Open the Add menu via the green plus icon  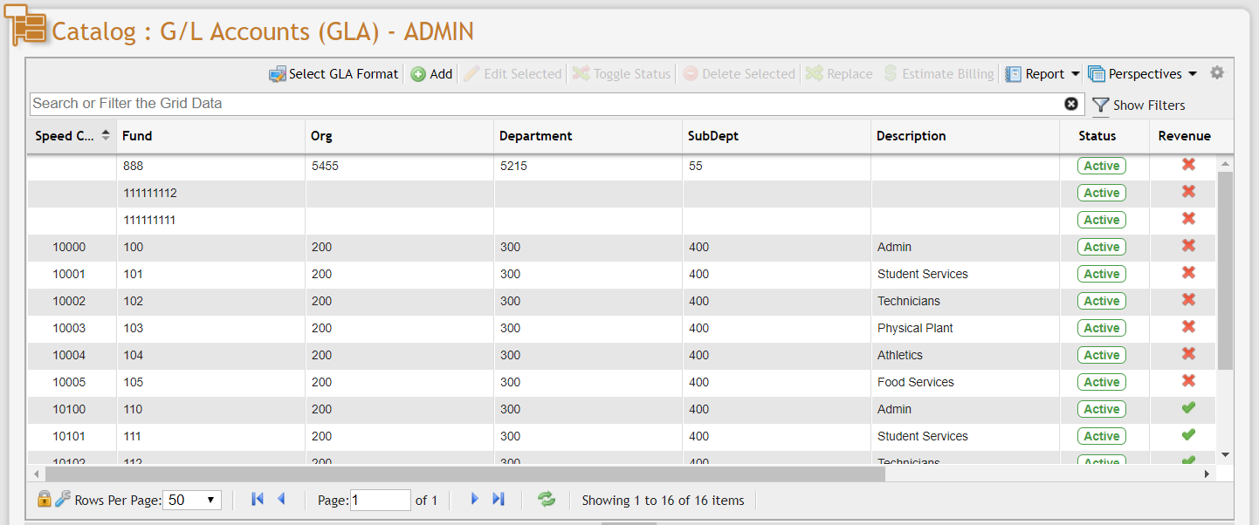418,74
